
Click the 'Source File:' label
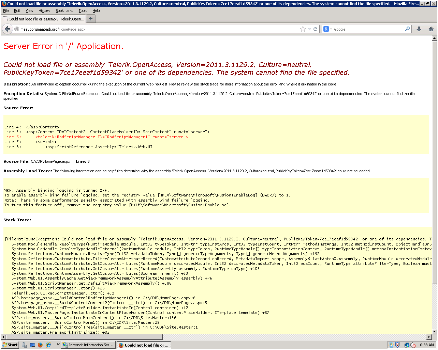16,161
